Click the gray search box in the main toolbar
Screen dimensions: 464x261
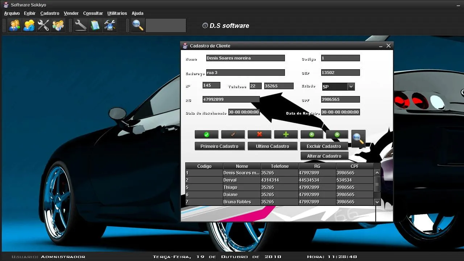[x=166, y=25]
